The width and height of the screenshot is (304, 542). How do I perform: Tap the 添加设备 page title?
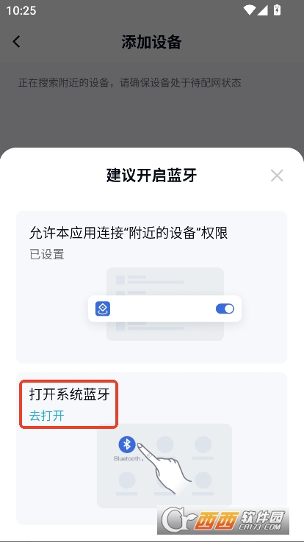152,42
